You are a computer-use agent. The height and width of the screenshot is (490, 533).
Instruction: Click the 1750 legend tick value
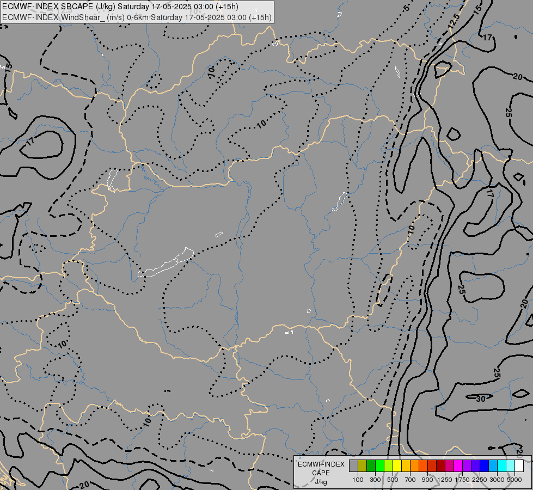(462, 480)
